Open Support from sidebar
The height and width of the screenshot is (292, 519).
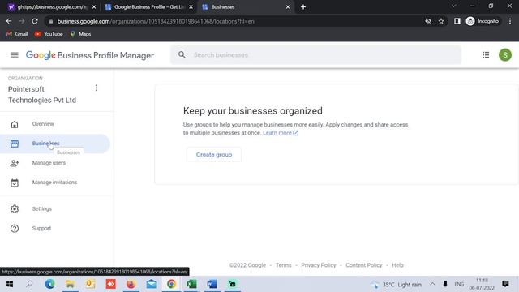41,229
